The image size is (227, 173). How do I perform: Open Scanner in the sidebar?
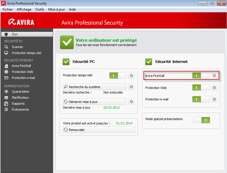click(18, 47)
